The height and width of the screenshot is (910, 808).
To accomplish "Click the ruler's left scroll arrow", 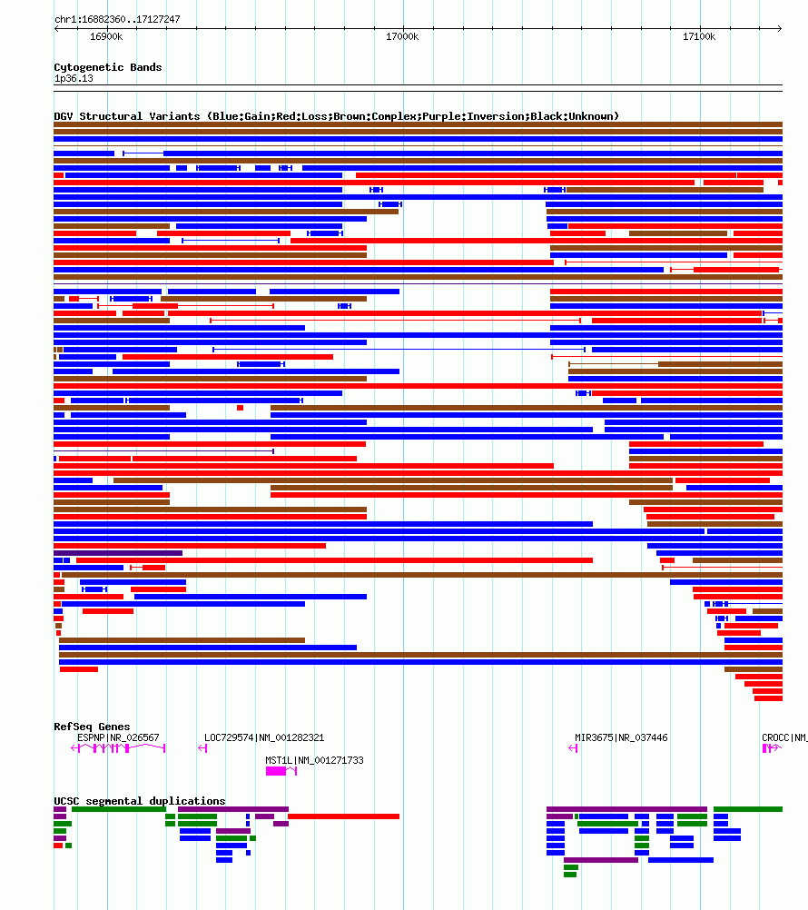I will tap(56, 28).
